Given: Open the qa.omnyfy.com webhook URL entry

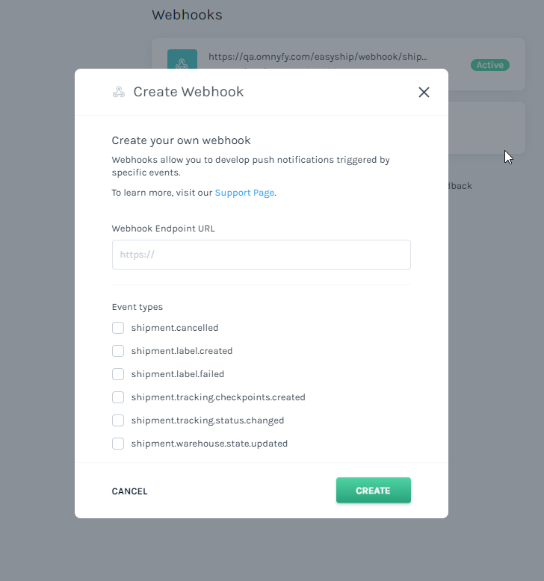Looking at the screenshot, I should [318, 57].
